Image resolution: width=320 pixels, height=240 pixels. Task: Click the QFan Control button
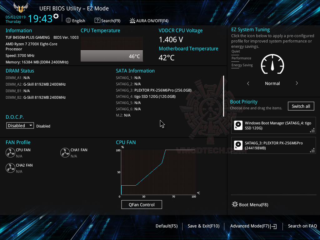(x=142, y=204)
